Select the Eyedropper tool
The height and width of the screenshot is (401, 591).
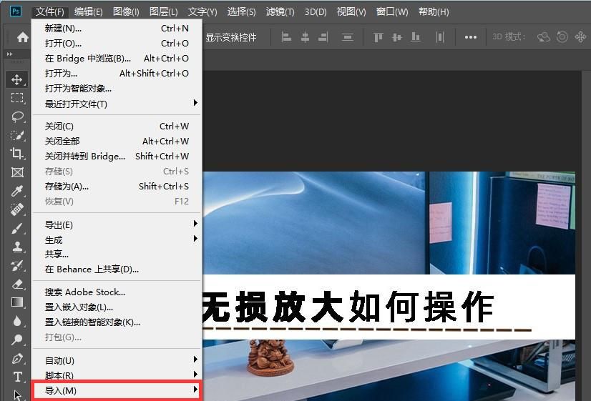17,191
